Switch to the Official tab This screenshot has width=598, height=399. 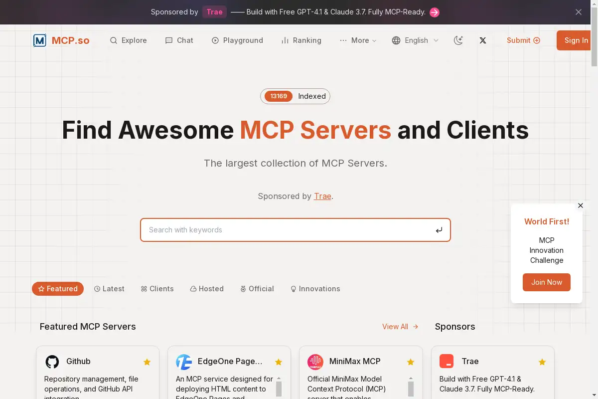(257, 289)
